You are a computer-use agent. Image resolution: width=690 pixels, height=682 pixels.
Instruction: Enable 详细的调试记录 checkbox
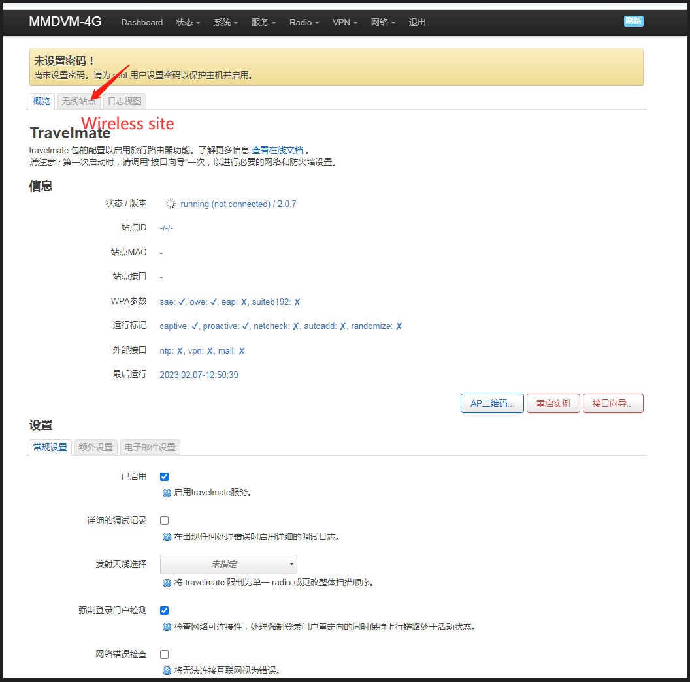[x=165, y=521]
